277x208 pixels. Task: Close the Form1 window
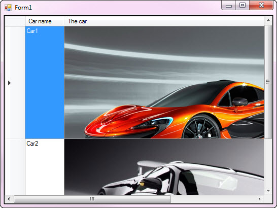click(261, 6)
